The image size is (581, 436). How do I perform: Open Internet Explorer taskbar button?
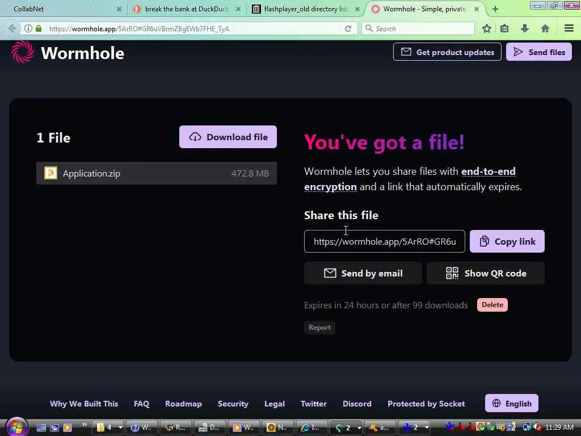pyautogui.click(x=312, y=427)
